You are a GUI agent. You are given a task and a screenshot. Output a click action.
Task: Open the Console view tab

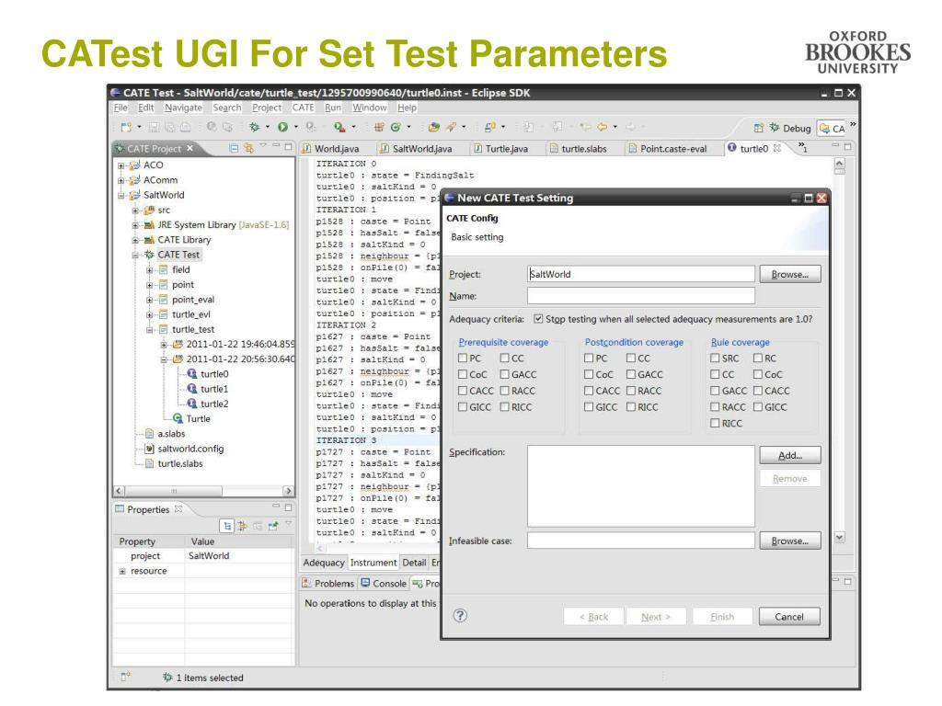(384, 584)
